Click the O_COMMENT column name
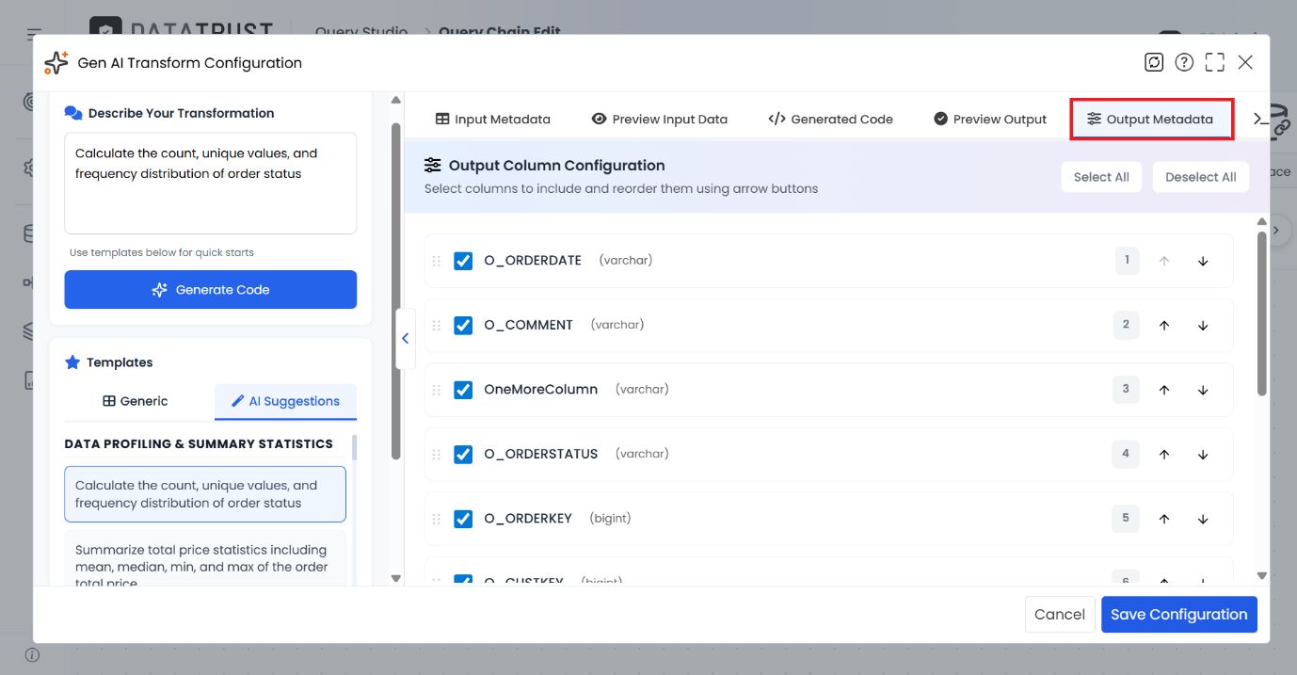1297x675 pixels. 528,325
